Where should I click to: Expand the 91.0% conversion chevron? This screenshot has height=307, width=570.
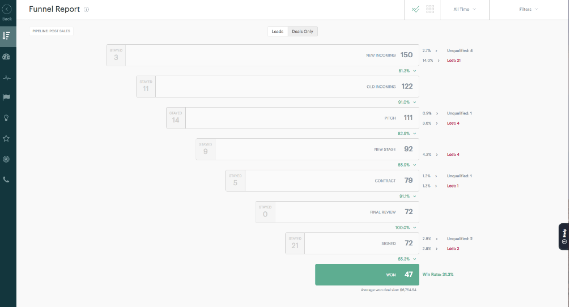click(x=414, y=102)
